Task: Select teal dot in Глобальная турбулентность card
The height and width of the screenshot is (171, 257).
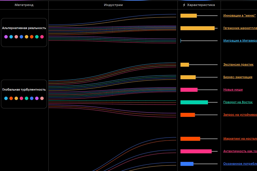Action: [27, 98]
